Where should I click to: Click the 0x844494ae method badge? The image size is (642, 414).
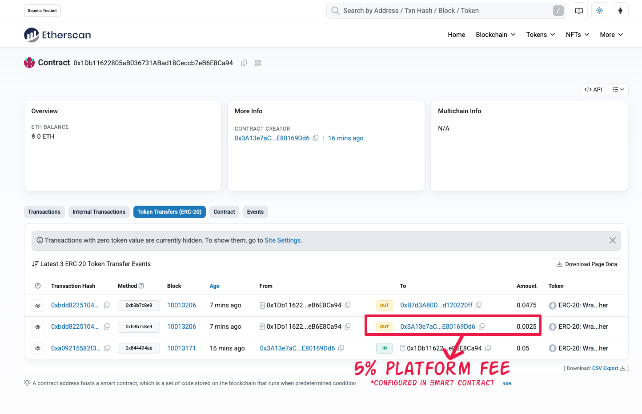(139, 348)
